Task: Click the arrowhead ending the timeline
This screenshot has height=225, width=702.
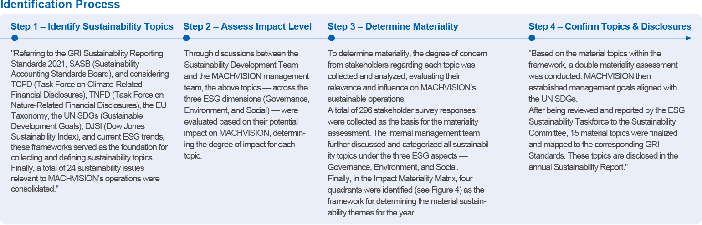Action: [688, 38]
